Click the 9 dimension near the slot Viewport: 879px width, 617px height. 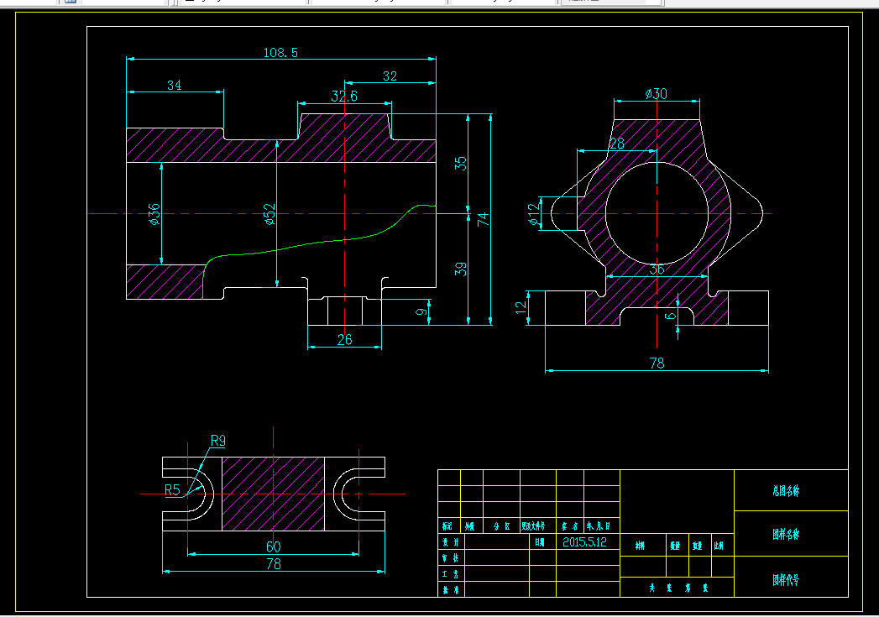[x=421, y=311]
